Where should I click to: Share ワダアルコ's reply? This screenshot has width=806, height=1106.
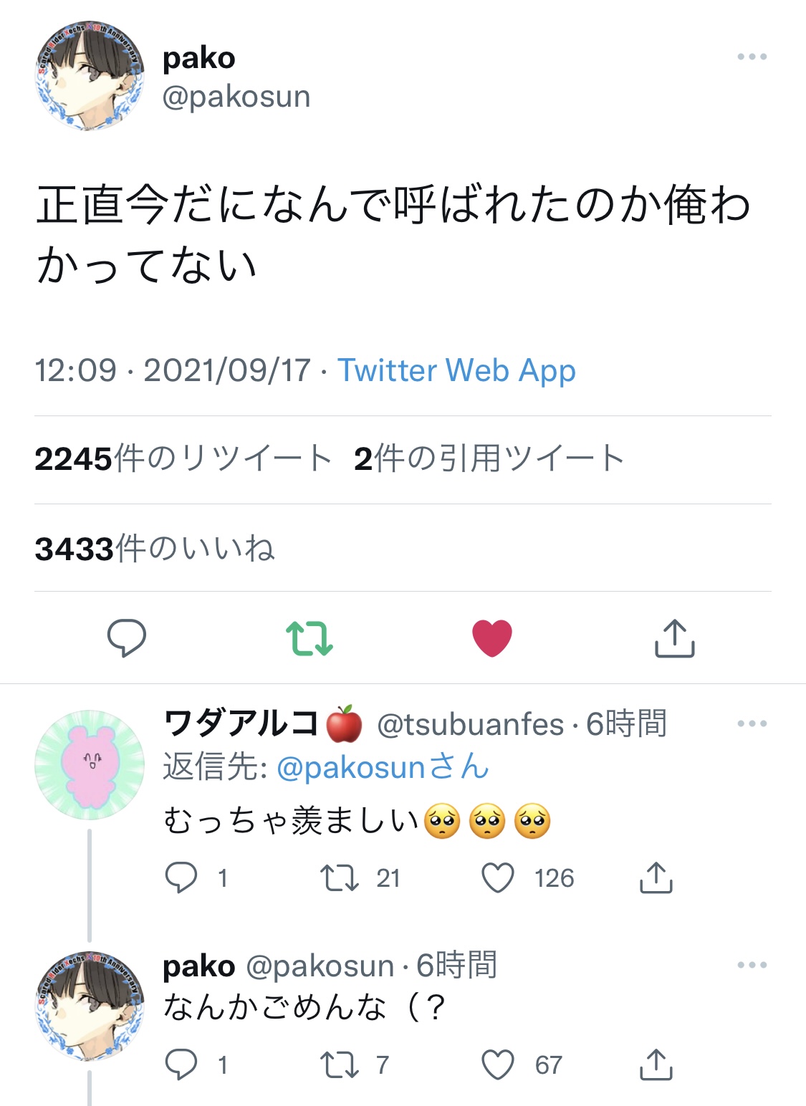coord(656,877)
